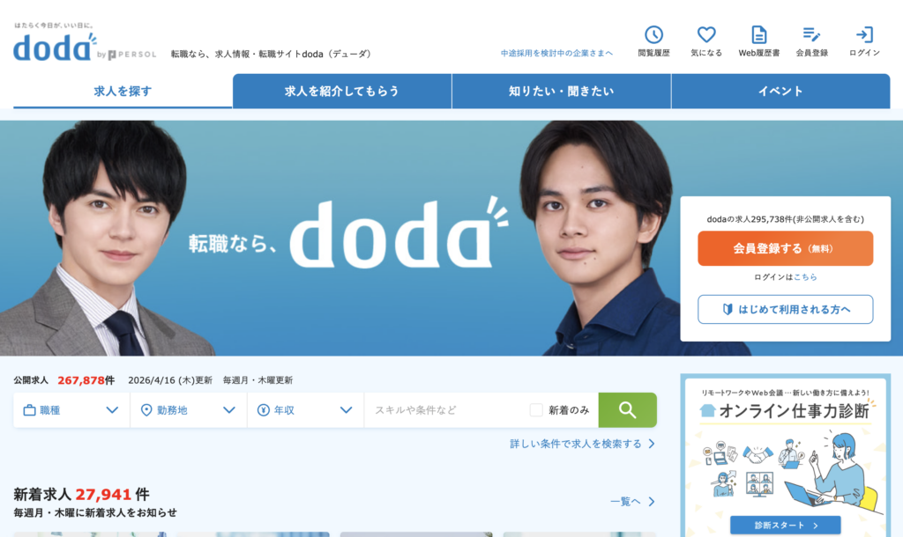Screen dimensions: 903x537
Task: Click the 気になる heart icon
Action: [x=706, y=34]
